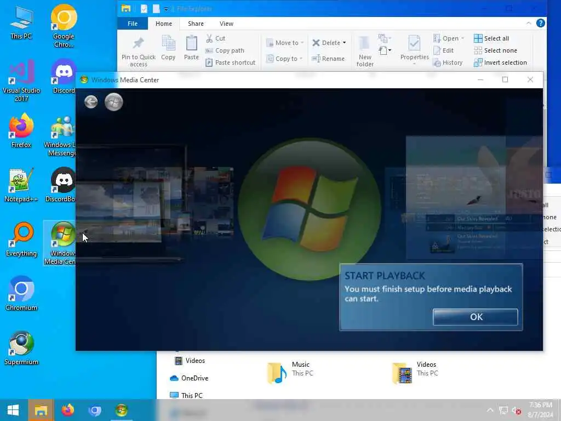Click Windows Media Center on the taskbar
This screenshot has height=421, width=561.
pos(121,410)
